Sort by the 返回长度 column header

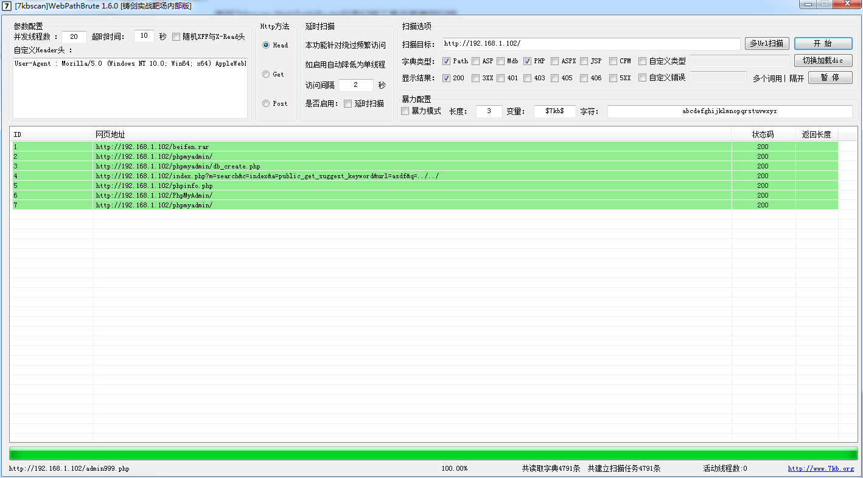817,134
